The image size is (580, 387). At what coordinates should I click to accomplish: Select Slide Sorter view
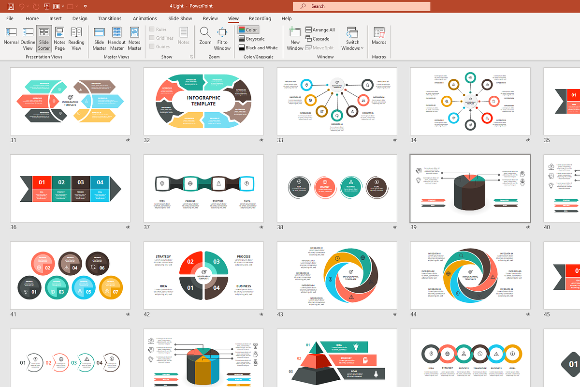44,39
